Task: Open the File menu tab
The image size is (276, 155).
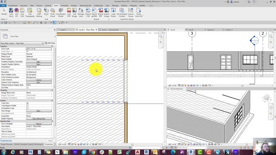Action: [x=3, y=6]
